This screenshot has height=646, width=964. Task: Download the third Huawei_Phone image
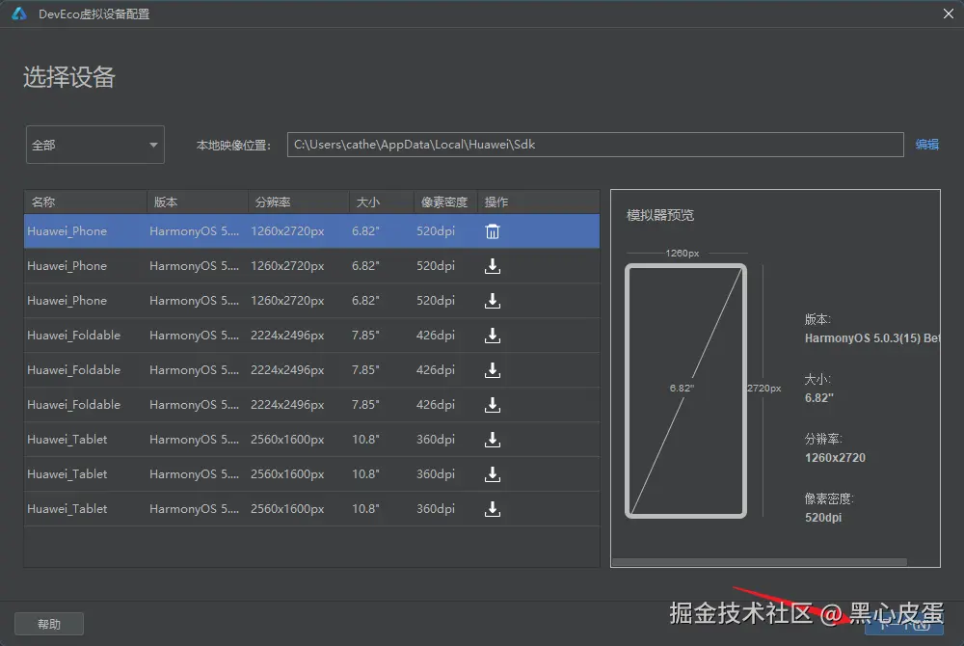[493, 301]
